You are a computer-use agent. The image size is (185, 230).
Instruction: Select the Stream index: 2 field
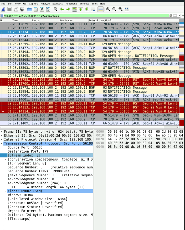(x=47, y=155)
